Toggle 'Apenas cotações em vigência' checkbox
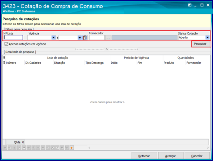Screen dimensions: 213x161 [x=6, y=44]
